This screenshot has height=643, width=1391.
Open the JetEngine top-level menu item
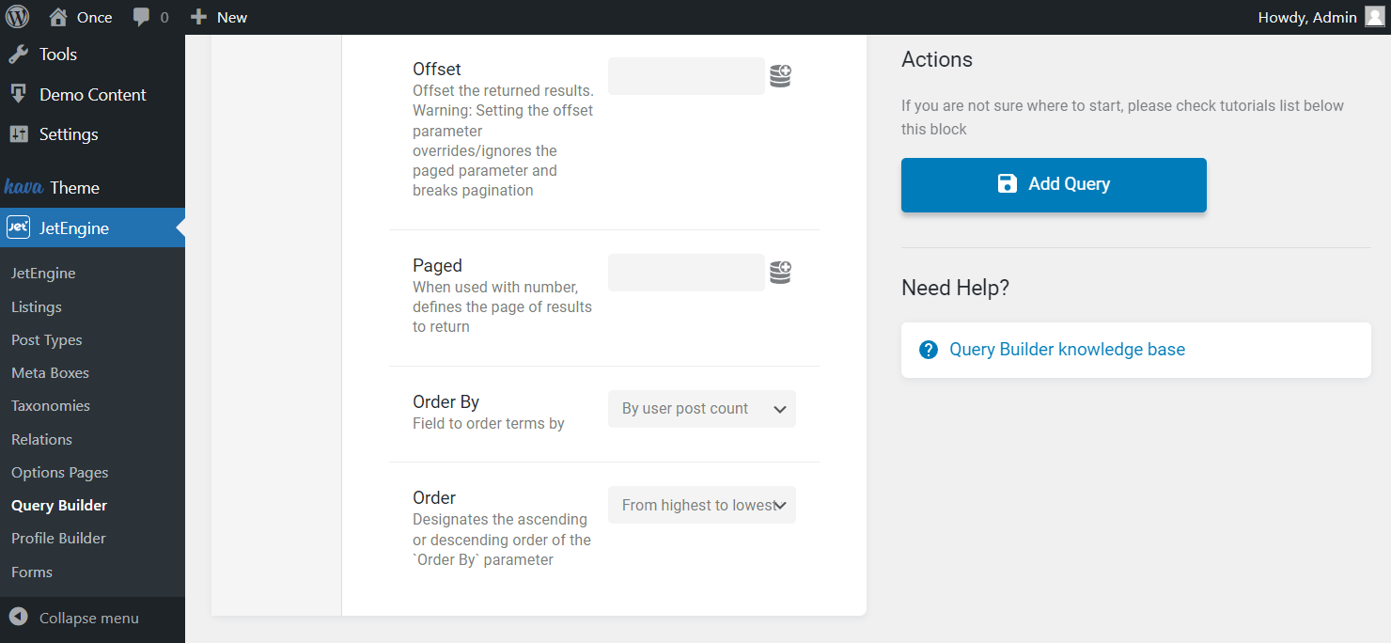92,227
